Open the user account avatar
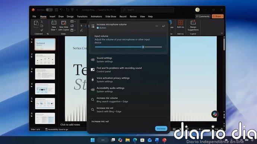Screen dimensions: 257x144 (x=197, y=10)
